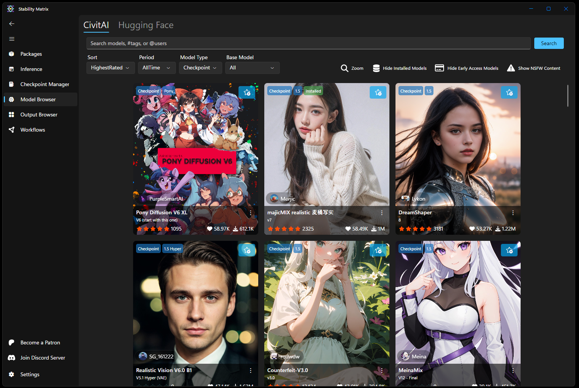Open the Base Model dropdown
579x388 pixels.
(x=252, y=68)
